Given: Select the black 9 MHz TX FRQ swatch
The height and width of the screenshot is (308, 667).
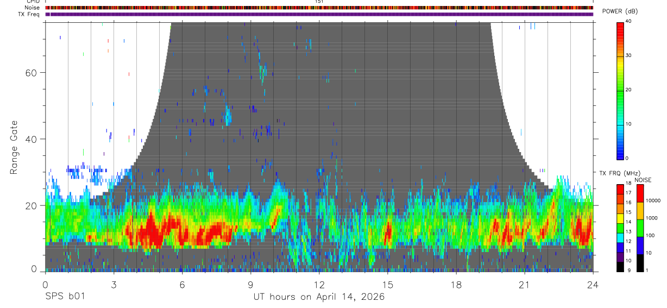Looking at the screenshot, I should point(620,267).
